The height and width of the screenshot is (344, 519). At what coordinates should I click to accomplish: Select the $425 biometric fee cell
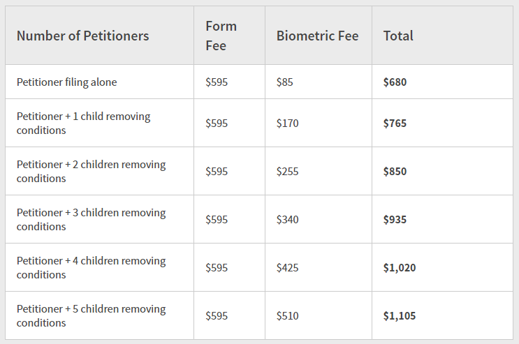287,268
